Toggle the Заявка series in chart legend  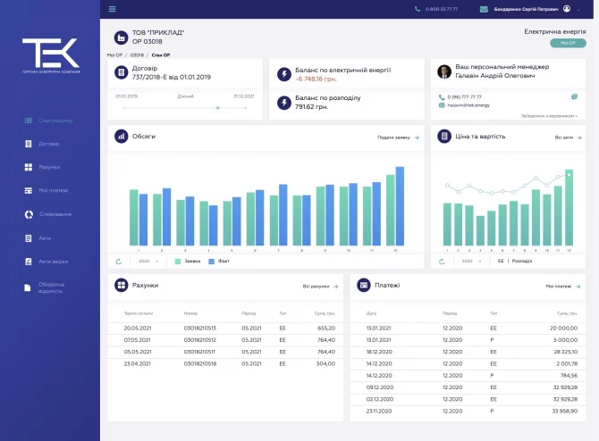tap(188, 262)
